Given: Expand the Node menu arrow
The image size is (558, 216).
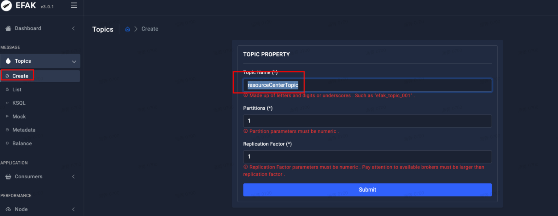Looking at the screenshot, I should point(73,209).
